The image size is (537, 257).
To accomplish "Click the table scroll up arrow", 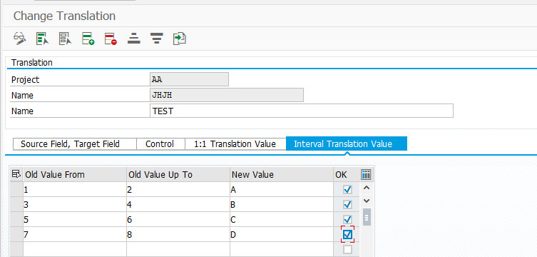I will click(x=367, y=188).
